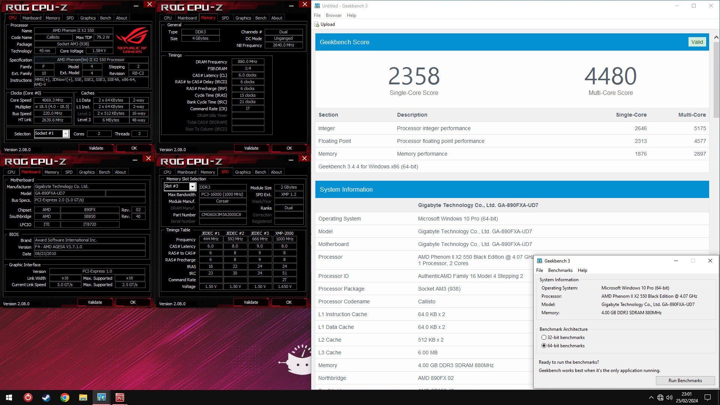This screenshot has width=720, height=405.
Task: Click the Model GA-890FXA-UD7 field in CPU-Z
Action: coord(69,193)
